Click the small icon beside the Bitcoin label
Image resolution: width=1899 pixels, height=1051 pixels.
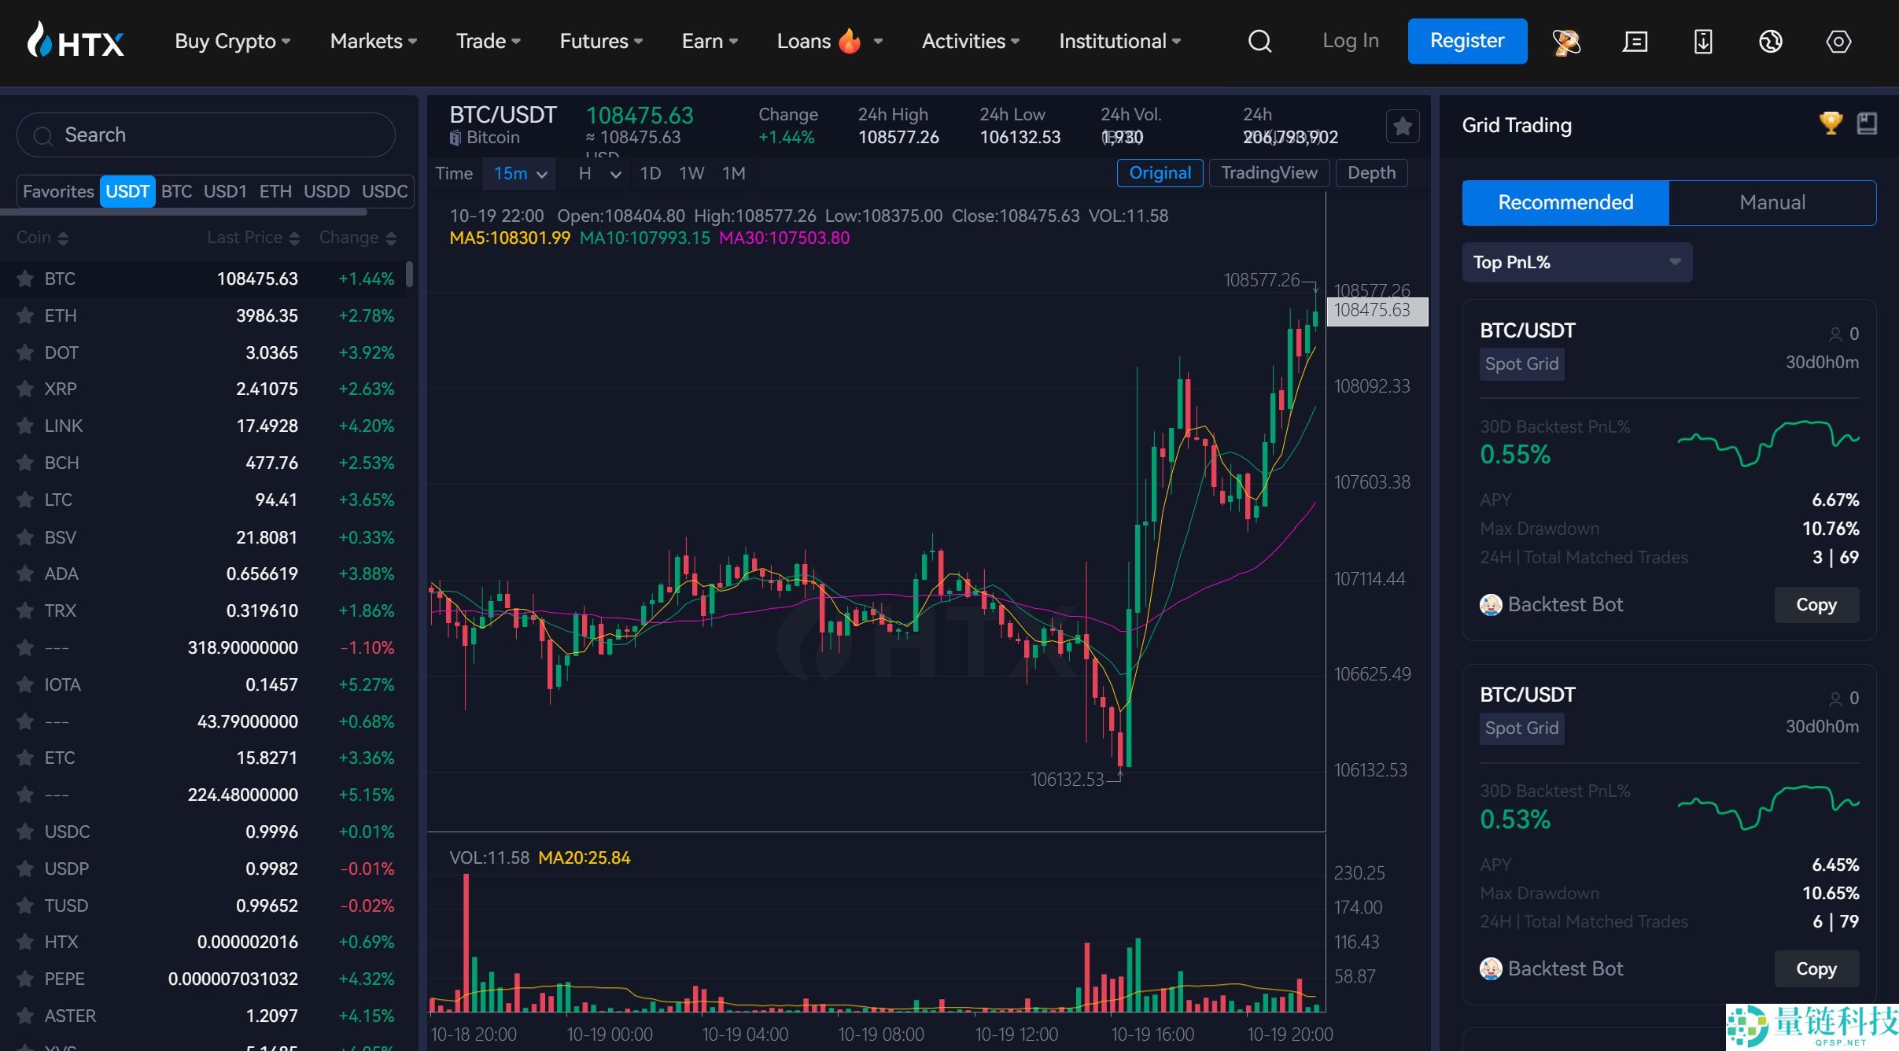pyautogui.click(x=455, y=138)
